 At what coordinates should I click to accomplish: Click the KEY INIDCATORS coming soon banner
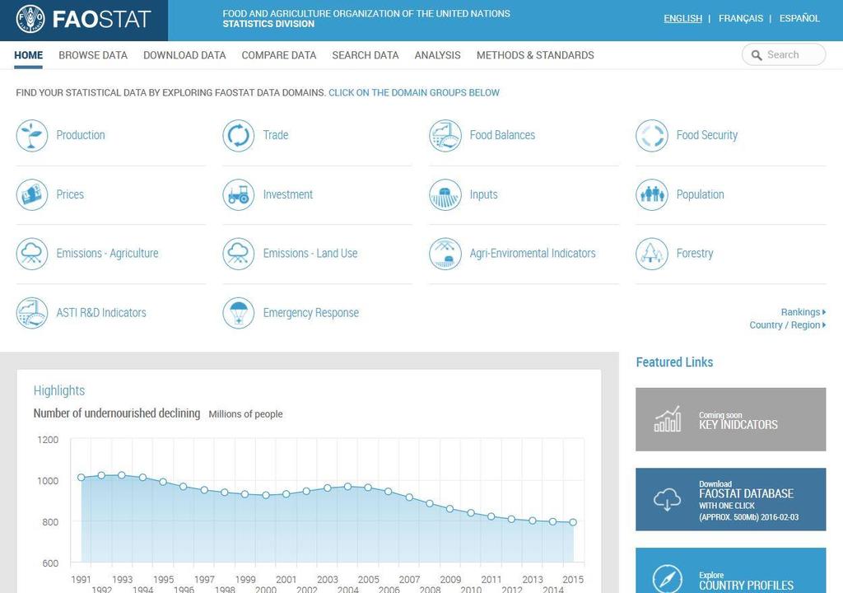pyautogui.click(x=731, y=419)
